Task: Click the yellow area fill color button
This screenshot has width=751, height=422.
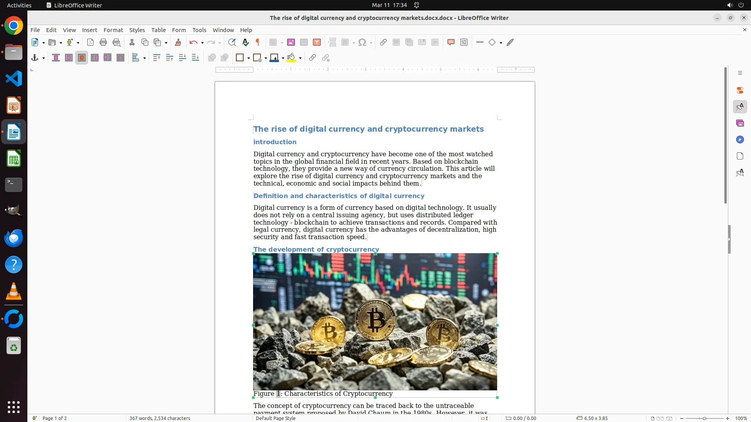Action: pyautogui.click(x=291, y=58)
